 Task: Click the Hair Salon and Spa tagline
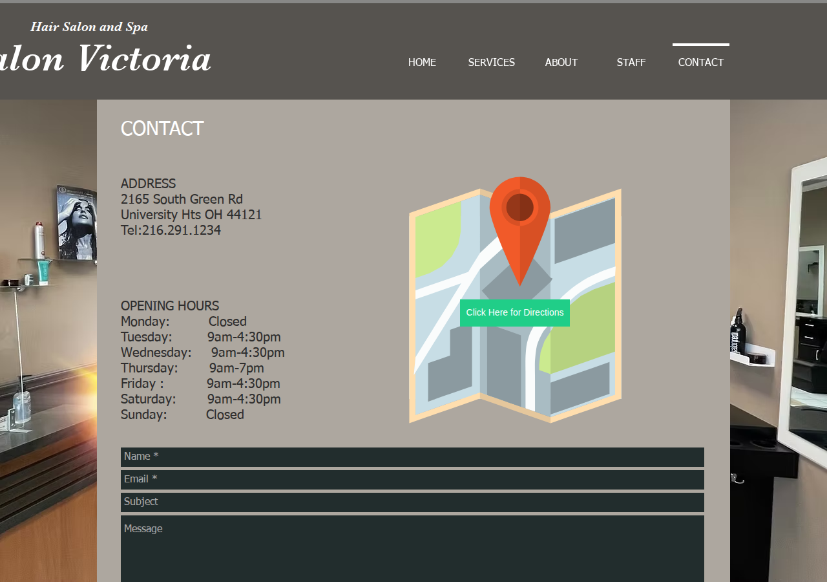point(89,27)
